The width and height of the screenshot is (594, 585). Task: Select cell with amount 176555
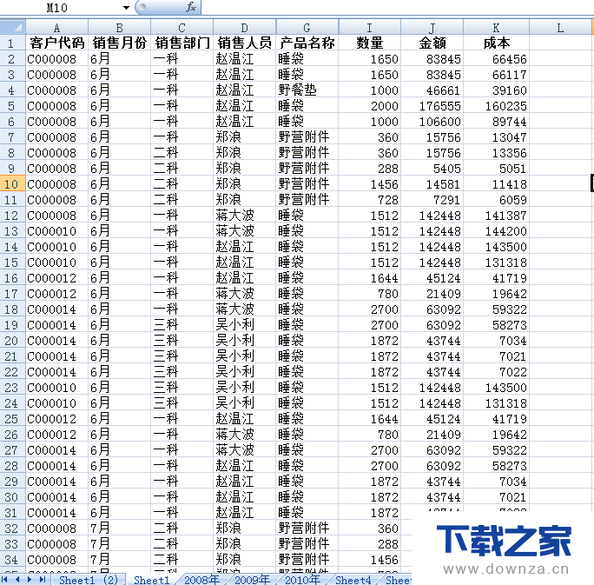[x=432, y=106]
